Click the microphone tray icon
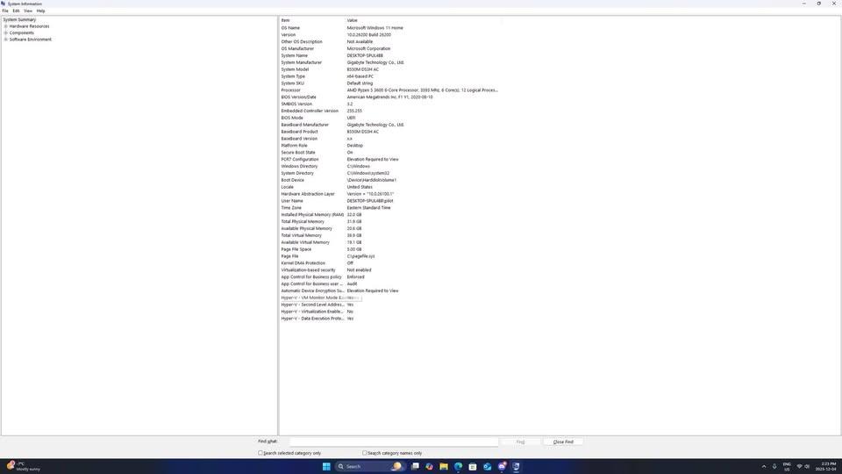Screen dimensions: 842x474 [x=774, y=466]
